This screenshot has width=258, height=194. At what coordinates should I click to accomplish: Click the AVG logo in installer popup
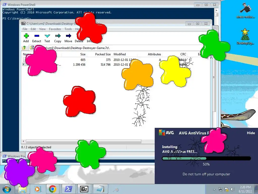166,133
